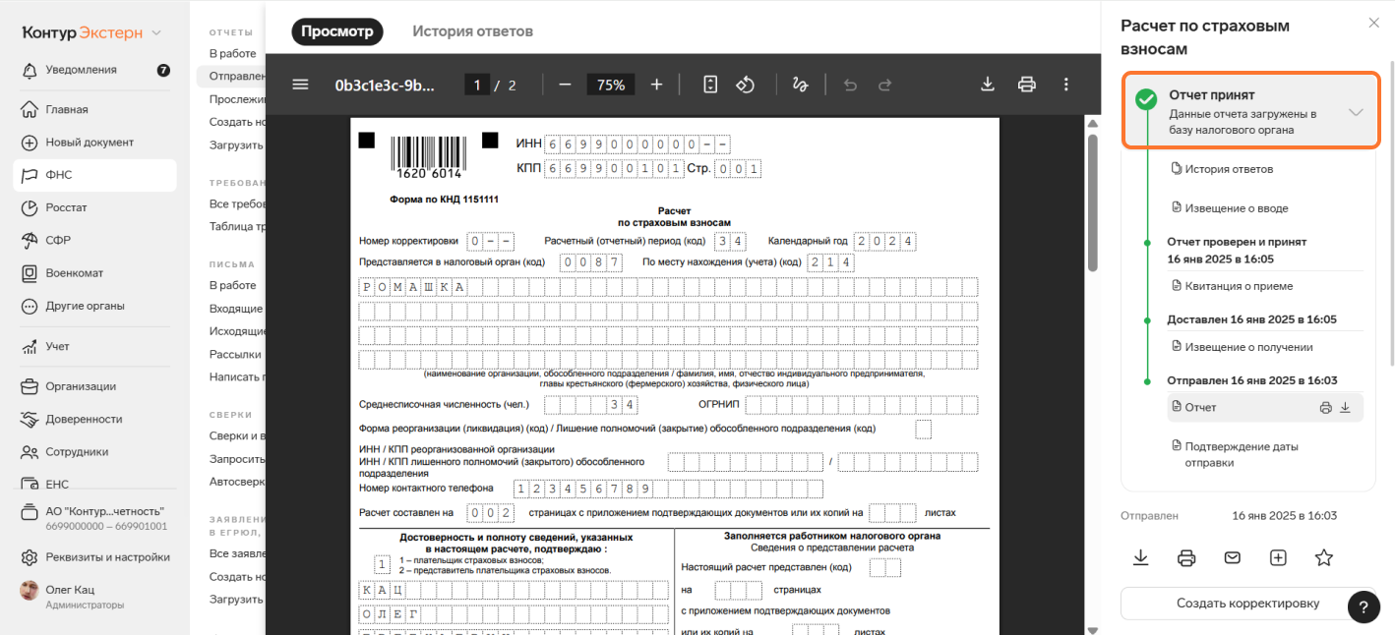Open the Росстат chart icon
Viewport: 1395px width, 635px height.
click(29, 207)
